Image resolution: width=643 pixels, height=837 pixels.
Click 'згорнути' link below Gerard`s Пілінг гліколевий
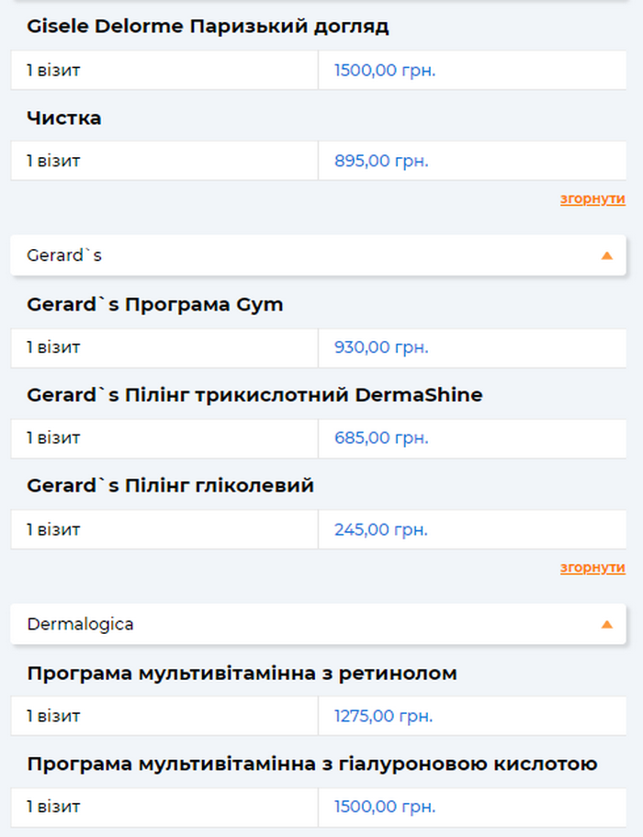click(592, 568)
